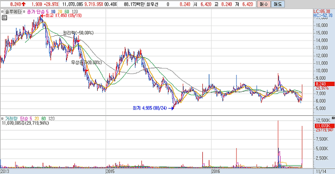
Task: Click the 2013 label on time axis
Action: pyautogui.click(x=5, y=171)
